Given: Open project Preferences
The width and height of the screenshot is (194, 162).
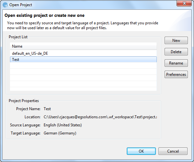Looking at the screenshot, I should tap(176, 75).
